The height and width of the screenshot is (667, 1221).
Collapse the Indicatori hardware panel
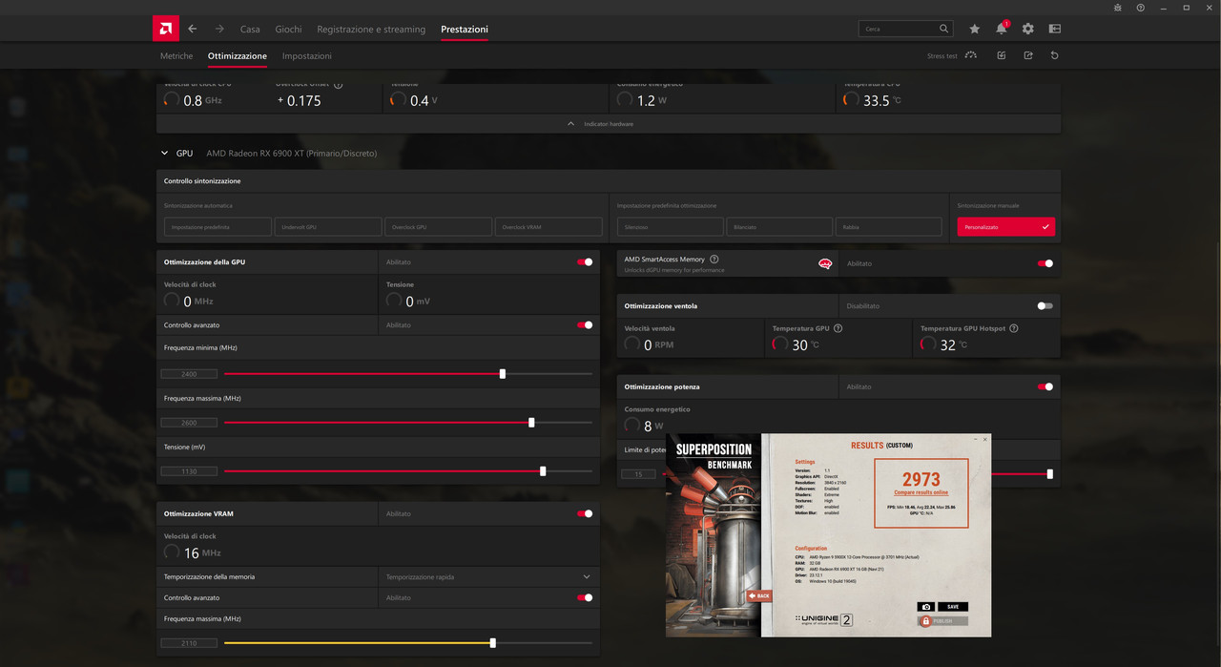click(x=608, y=124)
